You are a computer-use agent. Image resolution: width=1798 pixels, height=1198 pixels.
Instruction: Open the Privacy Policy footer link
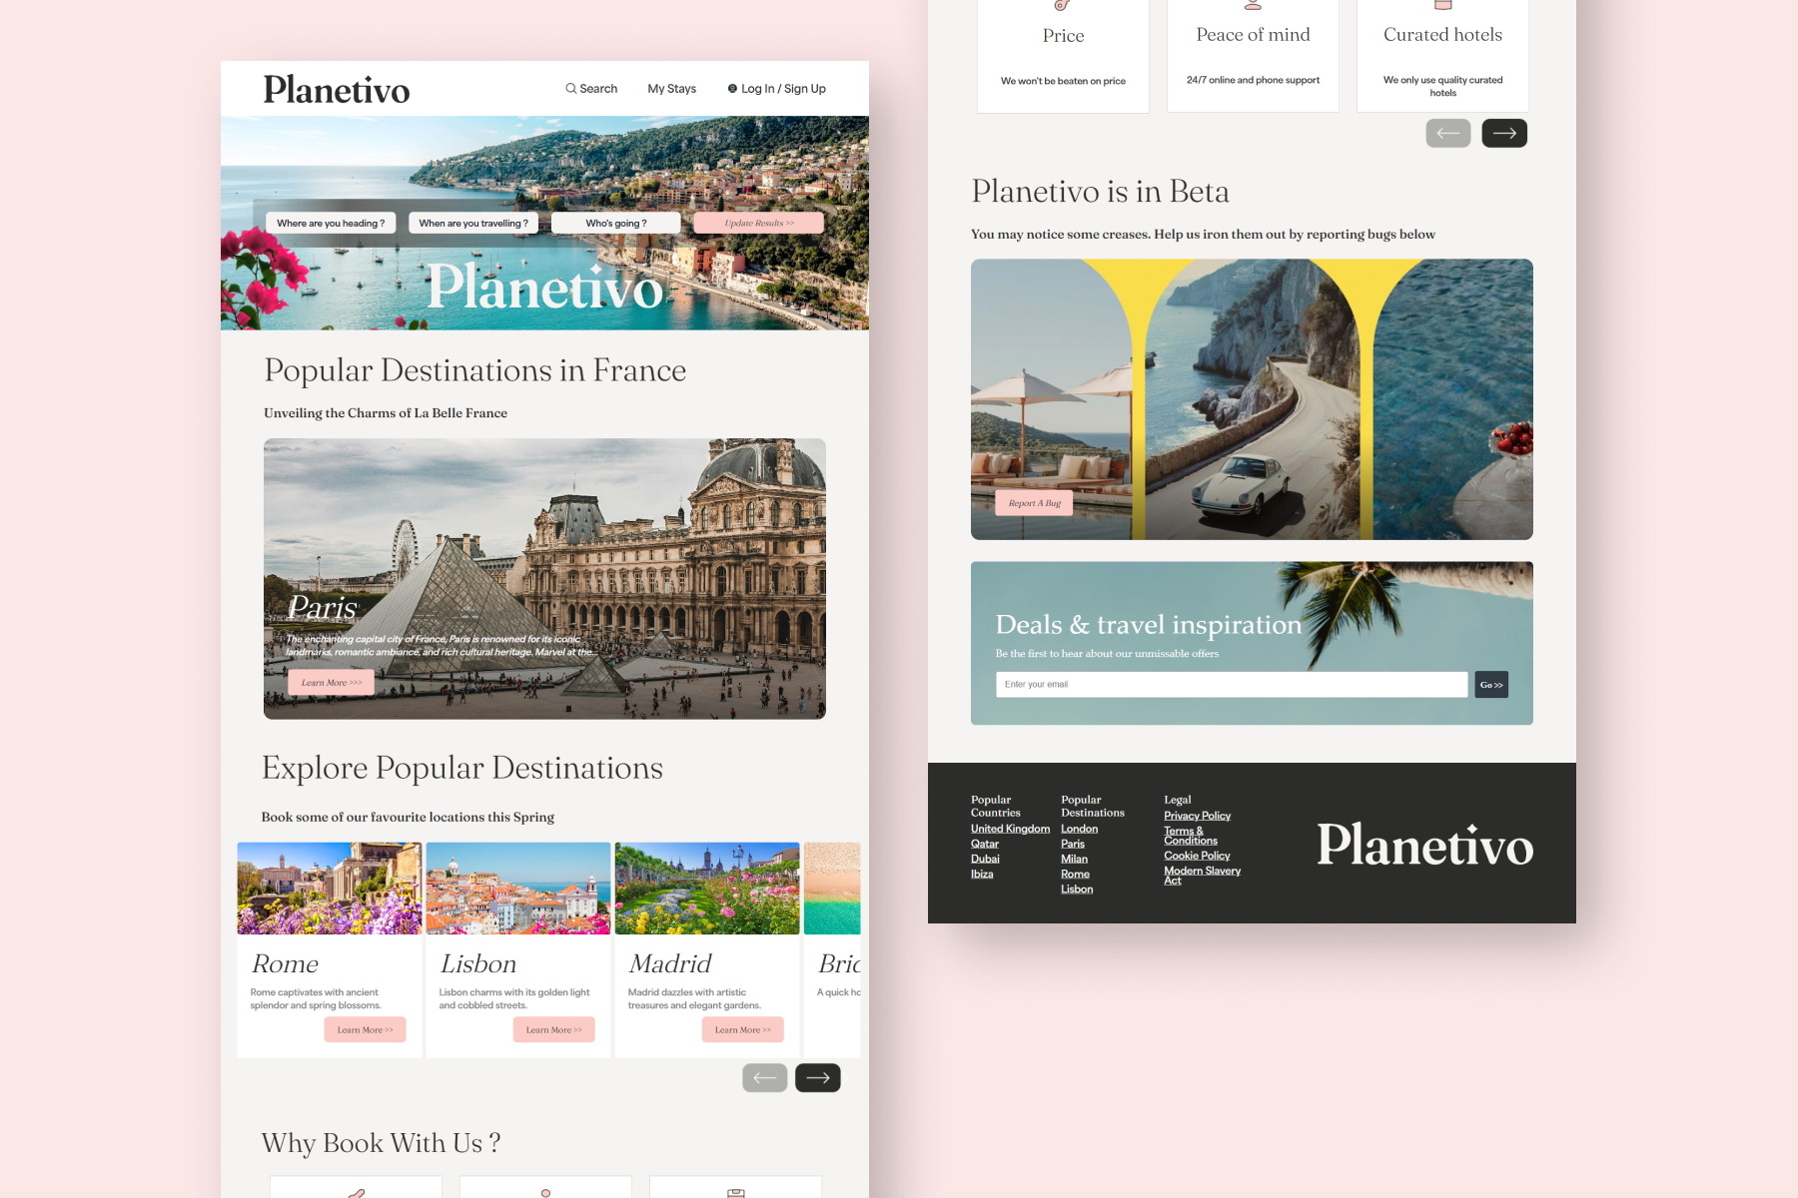coord(1197,816)
